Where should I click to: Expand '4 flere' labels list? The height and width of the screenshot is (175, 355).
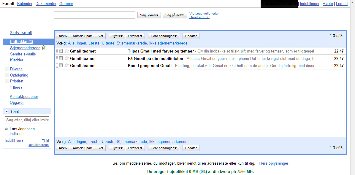[x=16, y=87]
